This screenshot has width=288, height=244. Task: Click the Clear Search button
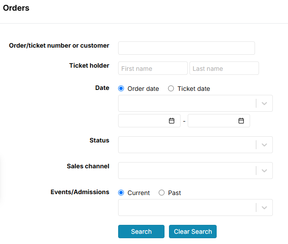click(x=193, y=232)
